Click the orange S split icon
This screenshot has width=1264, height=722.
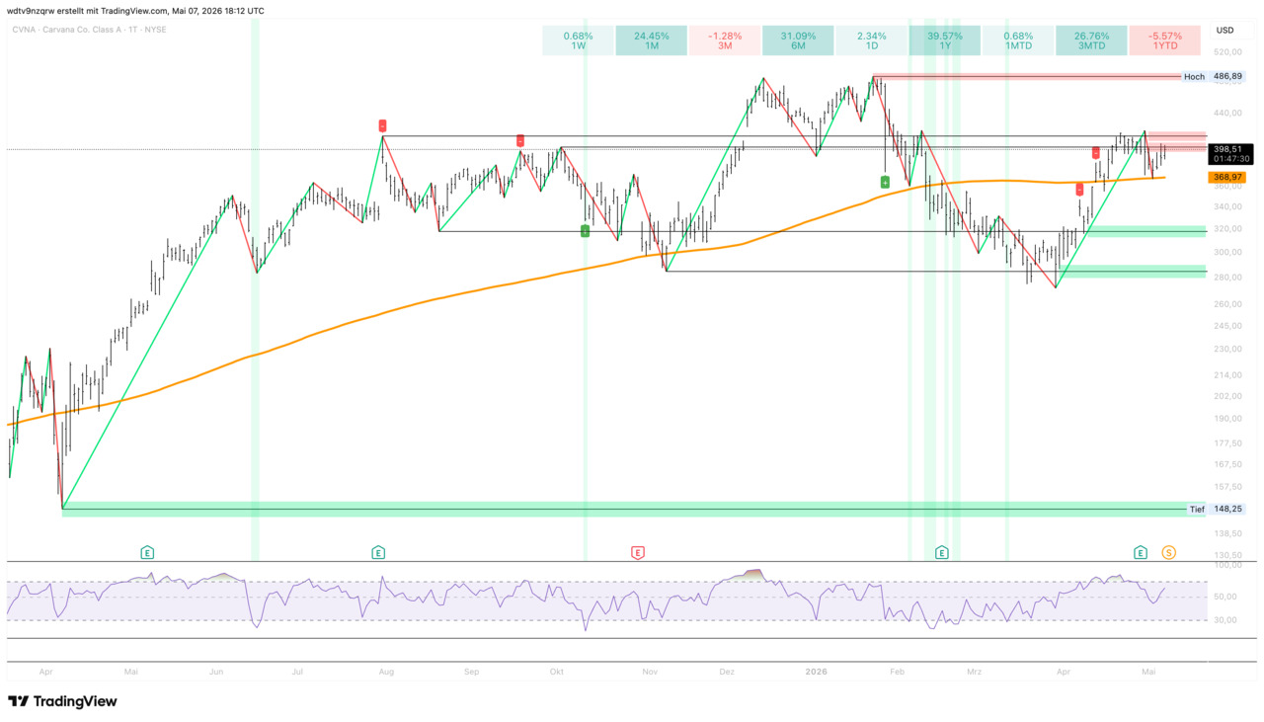coord(1169,552)
